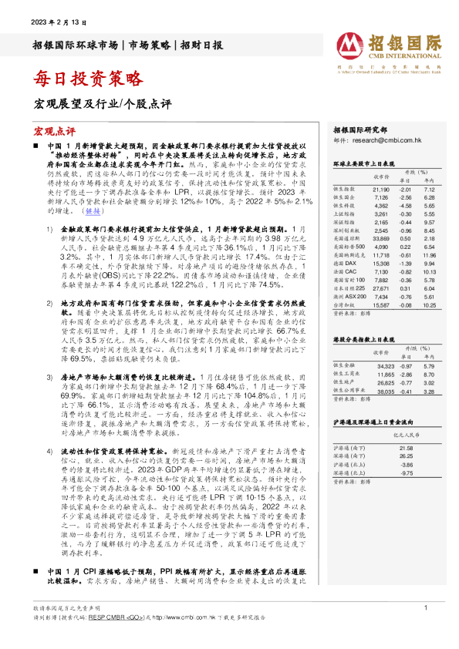Select the 法国 CAC year-to-date value 10.13
The image size is (459, 649).
pyautogui.click(x=429, y=272)
